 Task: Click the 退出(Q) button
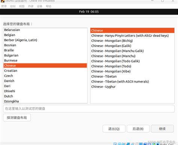[x=114, y=129]
